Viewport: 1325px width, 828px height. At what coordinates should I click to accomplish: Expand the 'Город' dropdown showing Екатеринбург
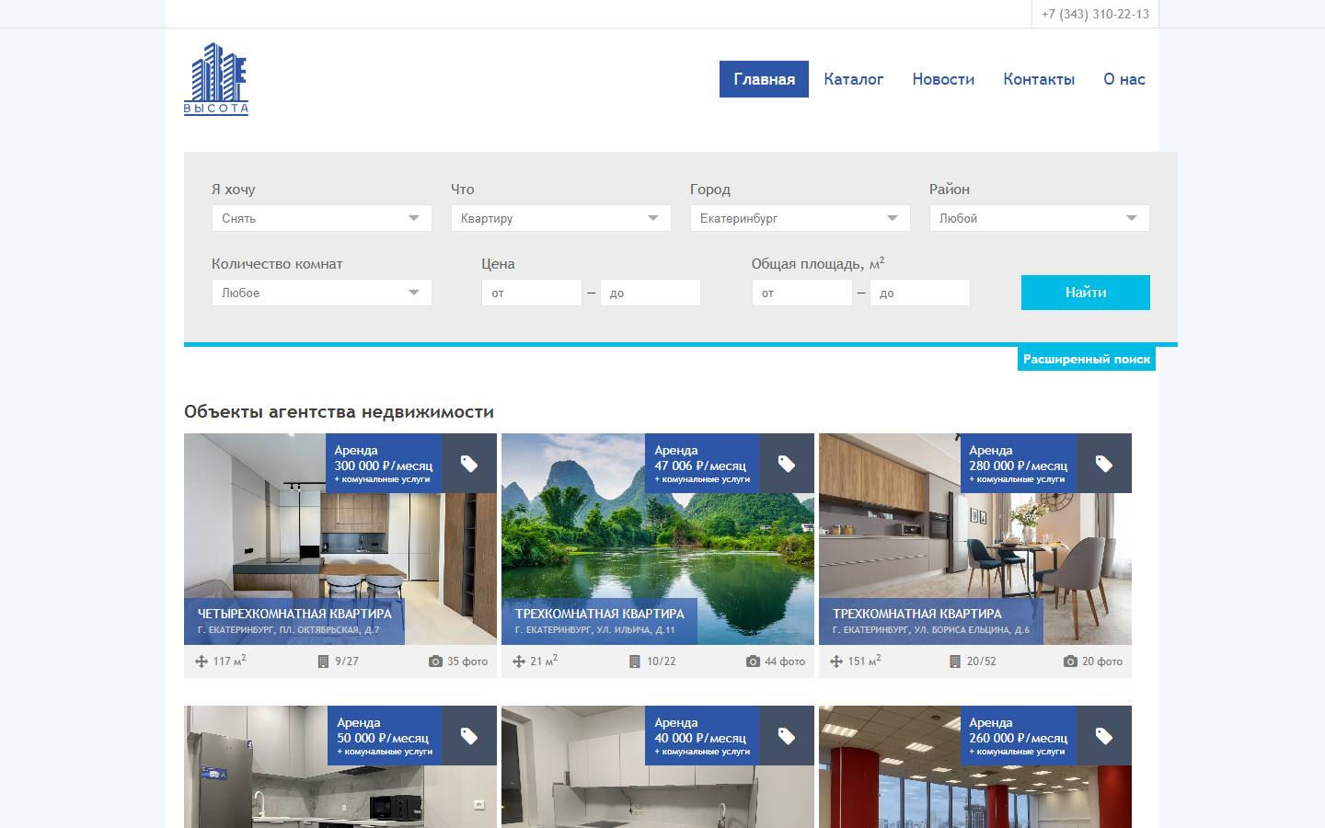801,218
